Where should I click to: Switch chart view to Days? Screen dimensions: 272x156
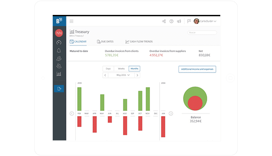[x=108, y=69]
